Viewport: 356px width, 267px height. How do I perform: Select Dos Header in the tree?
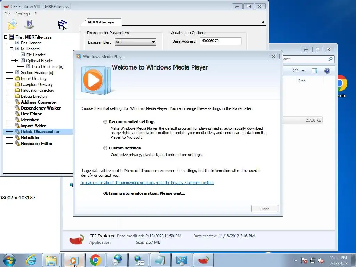coord(31,43)
